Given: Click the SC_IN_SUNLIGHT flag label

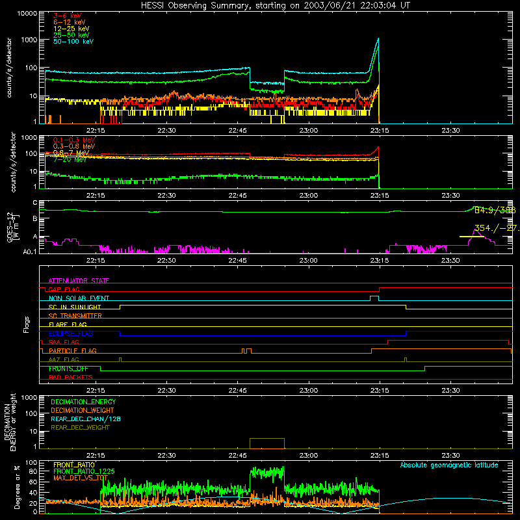Looking at the screenshot, I should (x=75, y=307).
